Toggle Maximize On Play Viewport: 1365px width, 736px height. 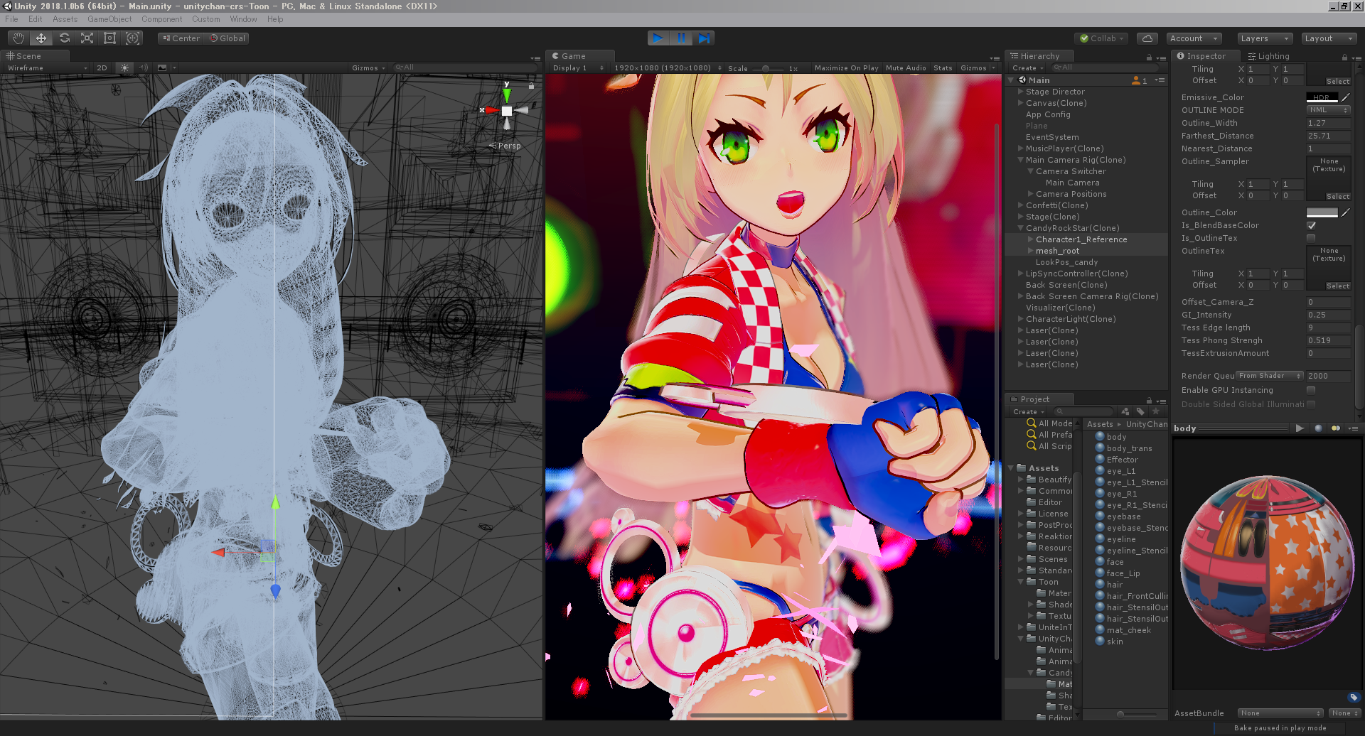point(846,68)
